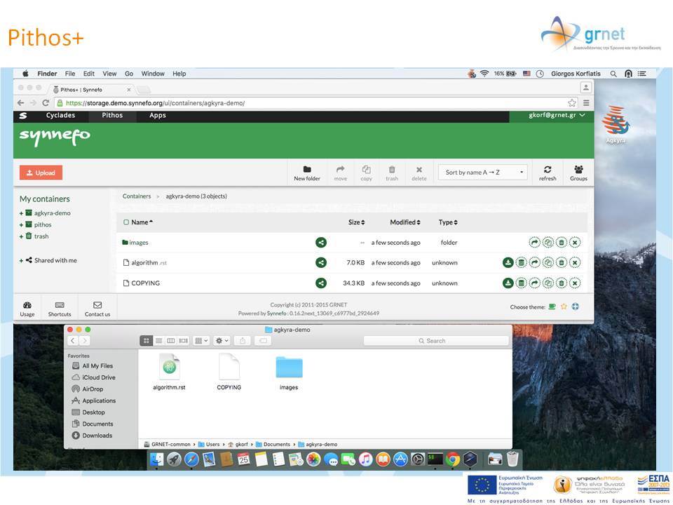Open Safari from the Dock
Image resolution: width=673 pixels, height=505 pixels.
tap(191, 459)
